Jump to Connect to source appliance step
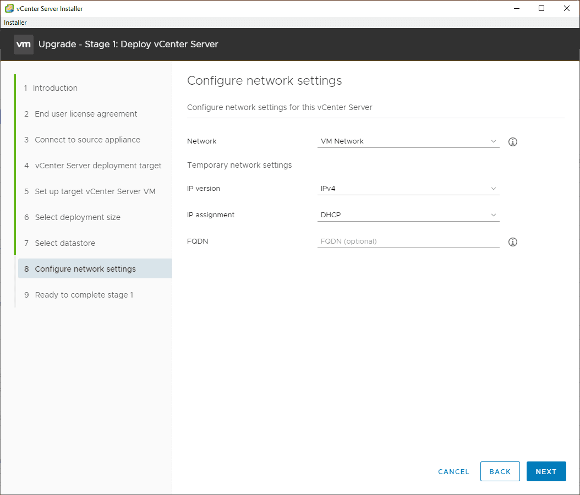 click(87, 140)
